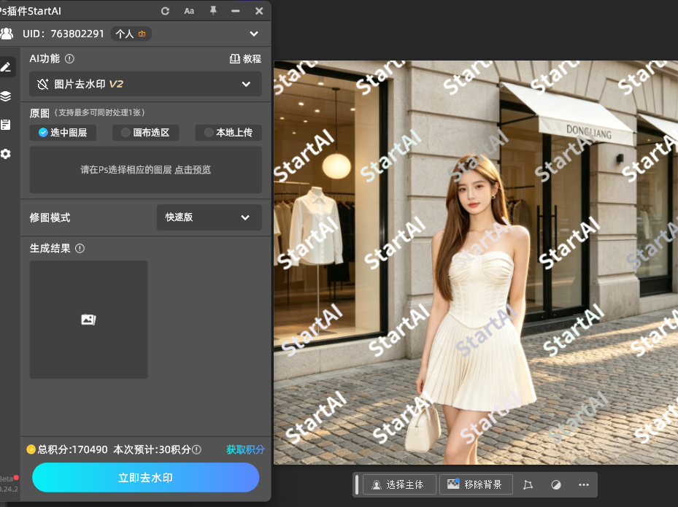Show 生成结果 info tooltip icon
This screenshot has width=678, height=507.
tap(80, 249)
